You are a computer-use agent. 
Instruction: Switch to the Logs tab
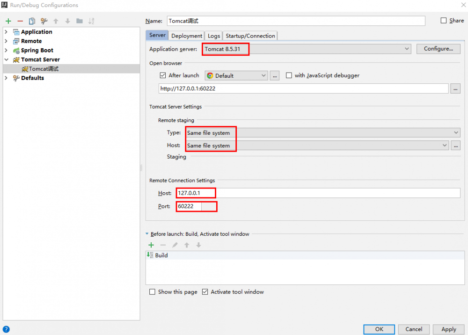click(214, 36)
